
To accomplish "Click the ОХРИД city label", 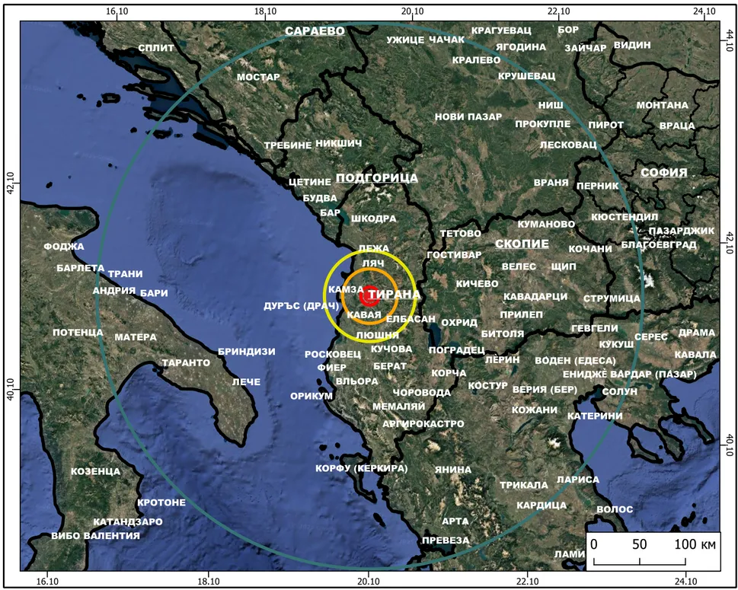I will click(459, 323).
